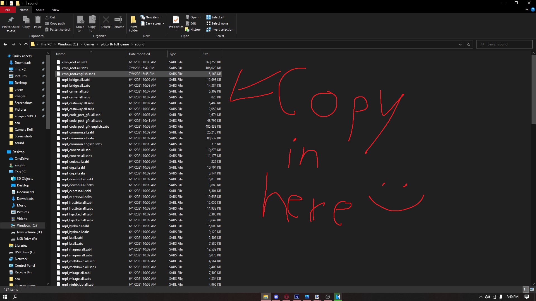This screenshot has width=536, height=301.
Task: Open Camera Roll in sidebar
Action: pyautogui.click(x=24, y=130)
